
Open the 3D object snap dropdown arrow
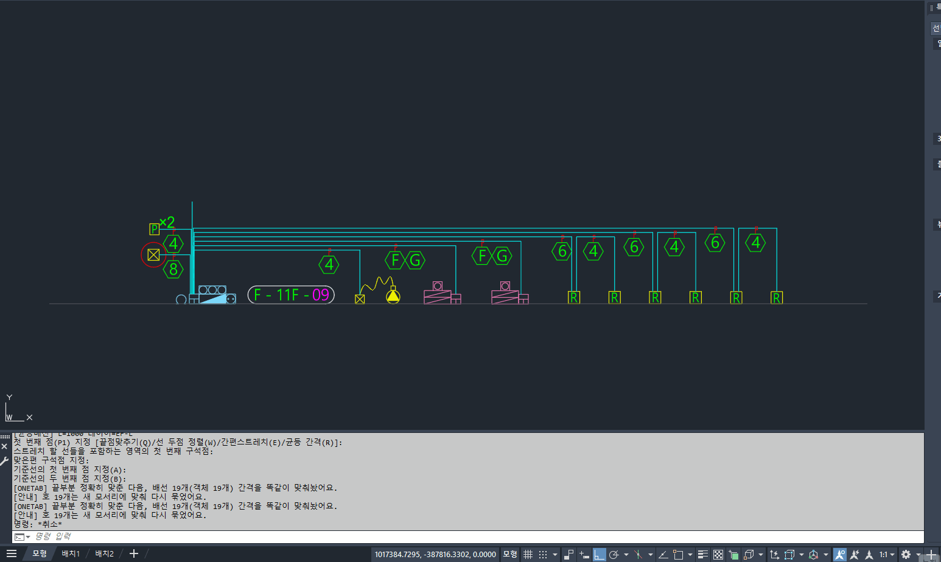tap(760, 554)
